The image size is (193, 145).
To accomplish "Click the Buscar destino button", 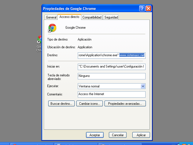I will [61, 104].
